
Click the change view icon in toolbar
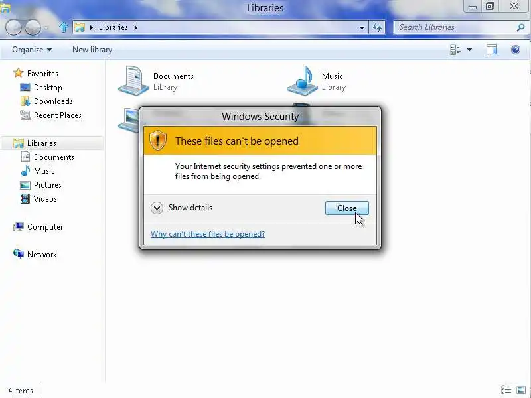(x=455, y=50)
